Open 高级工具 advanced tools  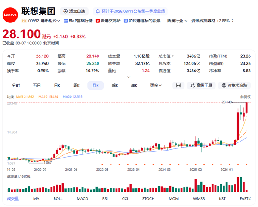(201, 86)
